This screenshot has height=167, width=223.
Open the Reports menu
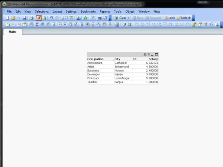(105, 12)
